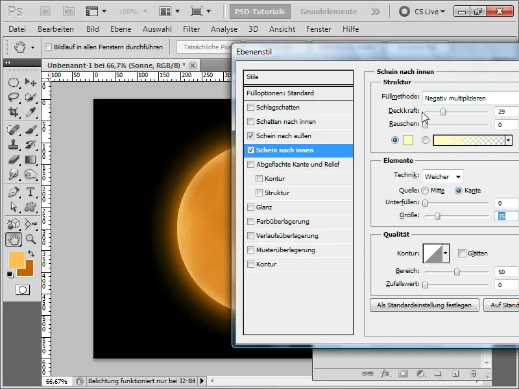Screen dimensions: 519x389
Task: Check the Glätten option
Action: [462, 253]
